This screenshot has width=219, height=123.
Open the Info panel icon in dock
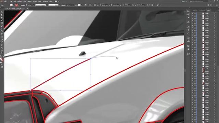pyautogui.click(x=188, y=22)
